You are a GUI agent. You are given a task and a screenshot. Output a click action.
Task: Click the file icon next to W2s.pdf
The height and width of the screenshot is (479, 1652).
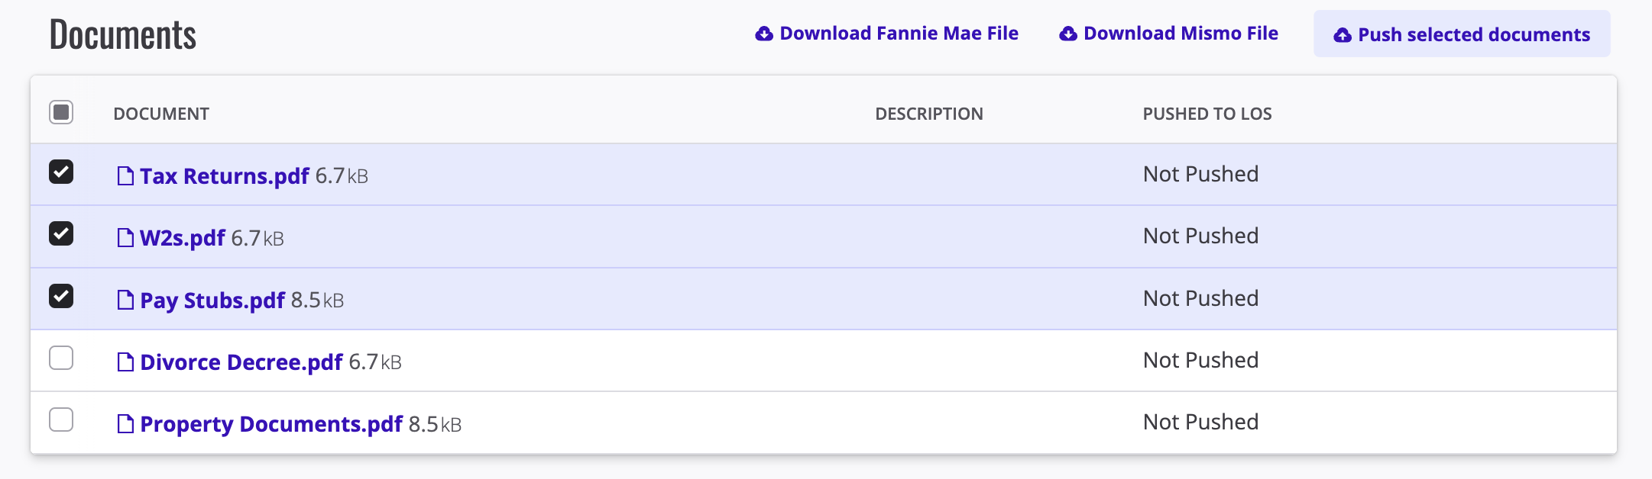125,238
